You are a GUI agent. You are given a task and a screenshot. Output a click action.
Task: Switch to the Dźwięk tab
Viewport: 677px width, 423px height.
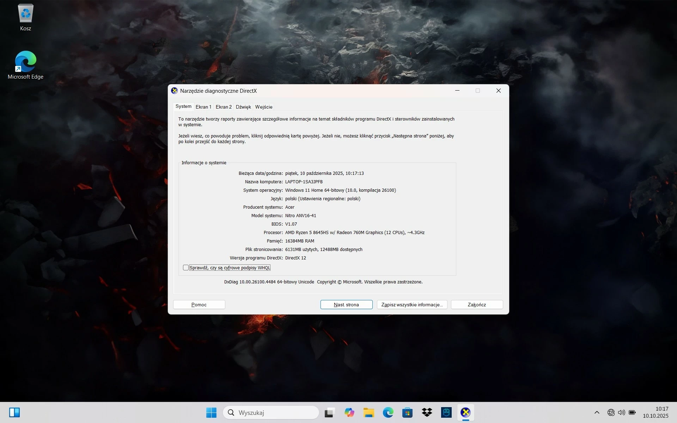pos(243,107)
